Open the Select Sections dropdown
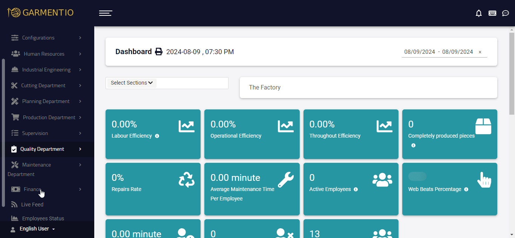This screenshot has height=238, width=515. click(x=132, y=83)
